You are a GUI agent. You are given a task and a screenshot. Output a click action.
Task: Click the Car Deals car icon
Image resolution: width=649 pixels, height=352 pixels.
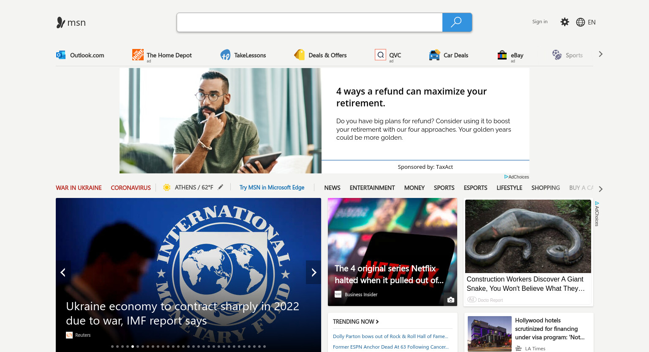434,55
